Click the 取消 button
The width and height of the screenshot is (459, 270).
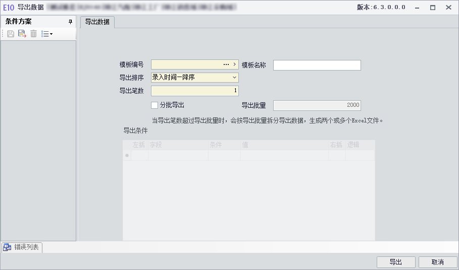click(x=438, y=262)
